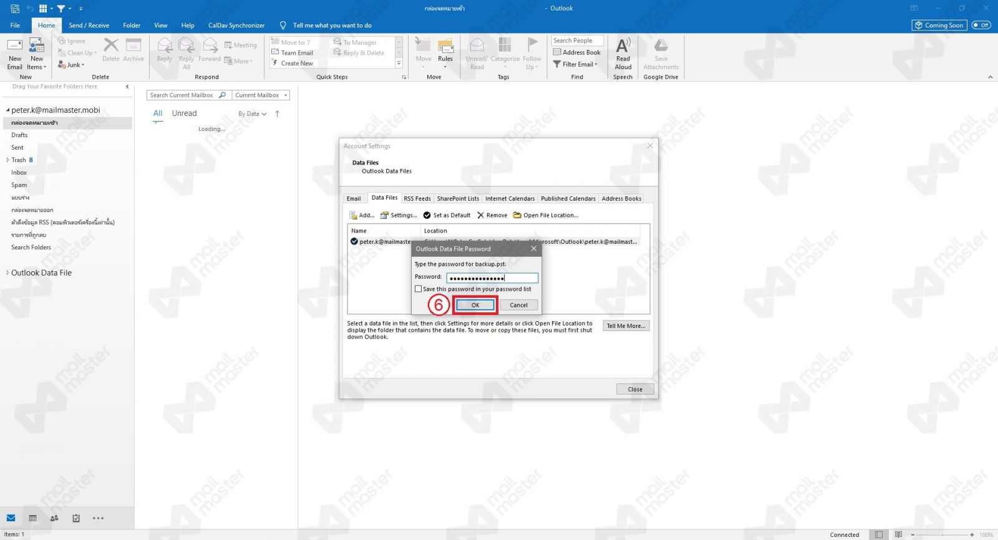Open the By Date sort dropdown

point(252,114)
